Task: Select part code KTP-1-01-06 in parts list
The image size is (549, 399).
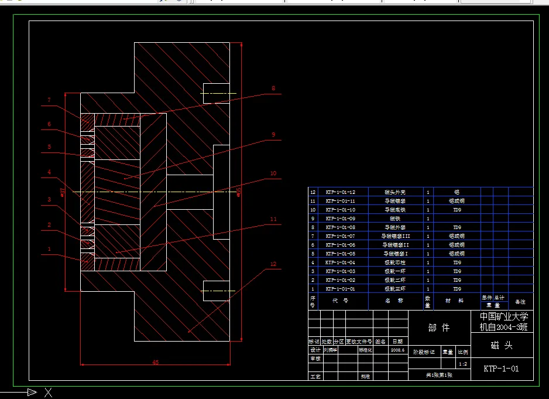Action: click(x=340, y=245)
